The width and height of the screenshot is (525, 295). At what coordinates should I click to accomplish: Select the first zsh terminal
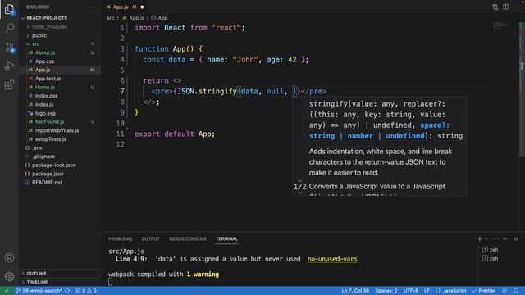click(x=491, y=249)
